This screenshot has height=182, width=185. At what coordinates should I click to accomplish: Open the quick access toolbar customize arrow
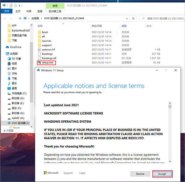coord(19,6)
